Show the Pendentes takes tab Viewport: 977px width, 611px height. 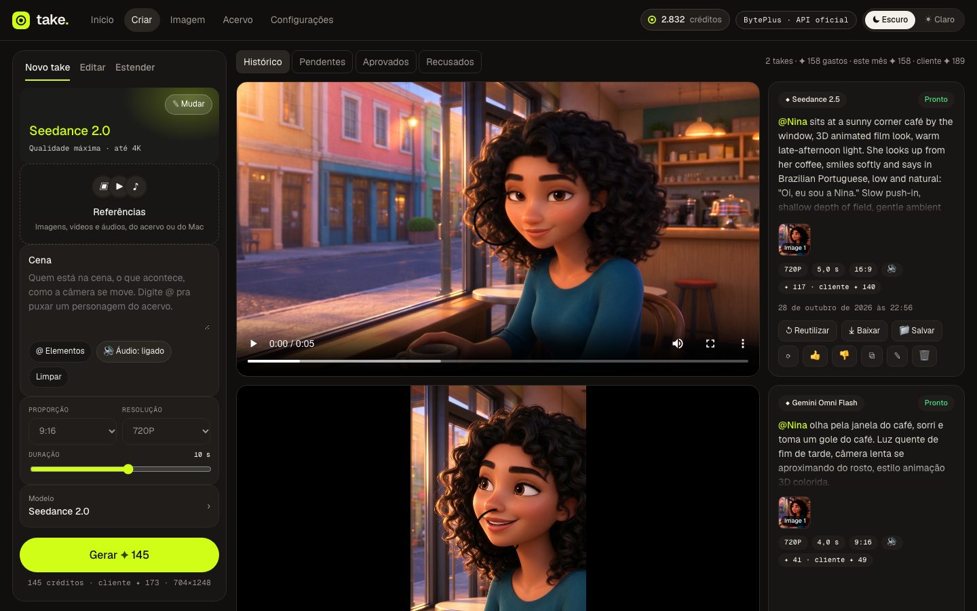coord(322,62)
